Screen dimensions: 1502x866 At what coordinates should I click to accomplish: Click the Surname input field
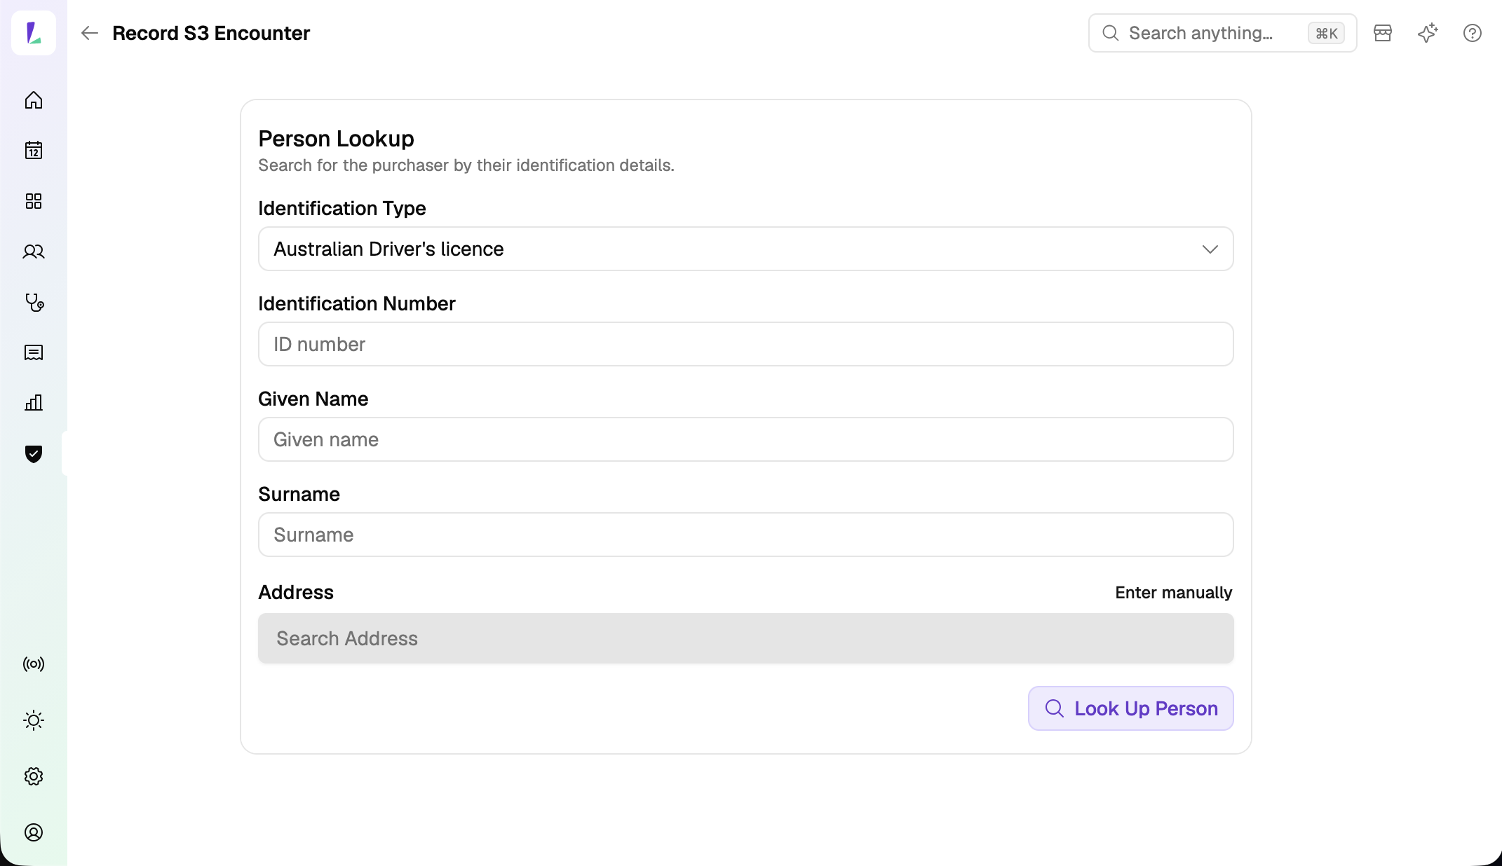point(746,535)
